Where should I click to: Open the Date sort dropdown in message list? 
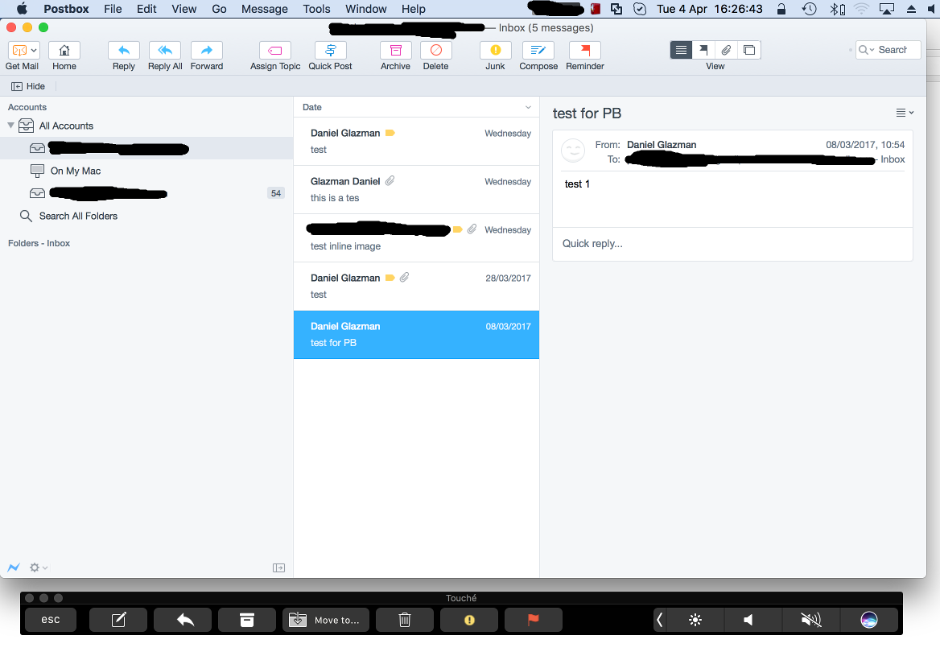[527, 107]
